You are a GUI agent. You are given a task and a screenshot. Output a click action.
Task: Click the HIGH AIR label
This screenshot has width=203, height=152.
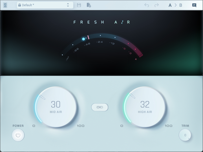tap(145, 112)
